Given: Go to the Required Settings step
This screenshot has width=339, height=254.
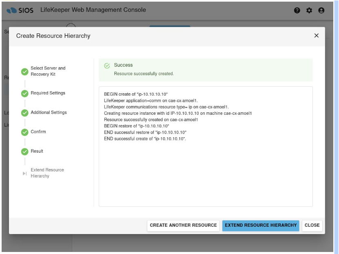Looking at the screenshot, I should point(48,93).
